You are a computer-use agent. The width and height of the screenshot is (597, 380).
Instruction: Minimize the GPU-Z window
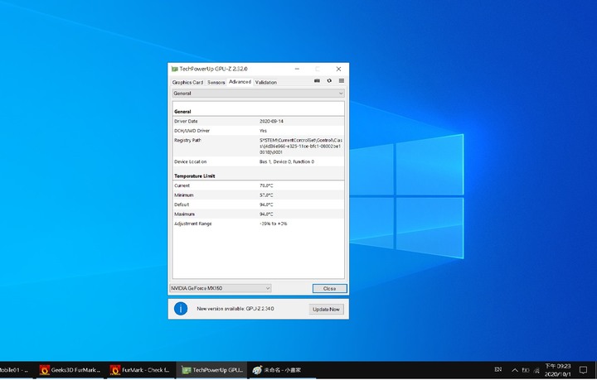click(x=297, y=70)
